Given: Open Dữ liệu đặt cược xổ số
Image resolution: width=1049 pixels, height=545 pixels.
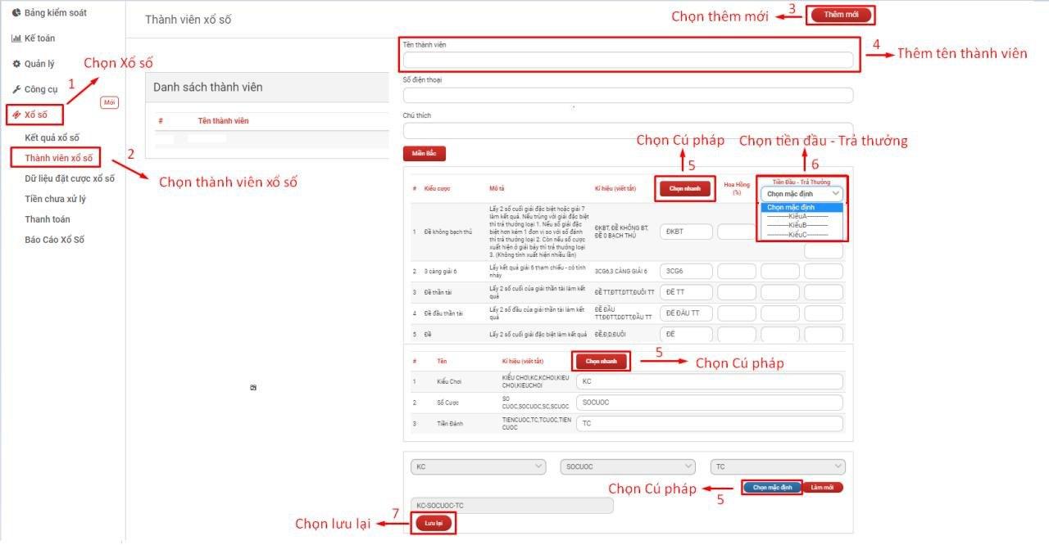Looking at the screenshot, I should tap(70, 178).
